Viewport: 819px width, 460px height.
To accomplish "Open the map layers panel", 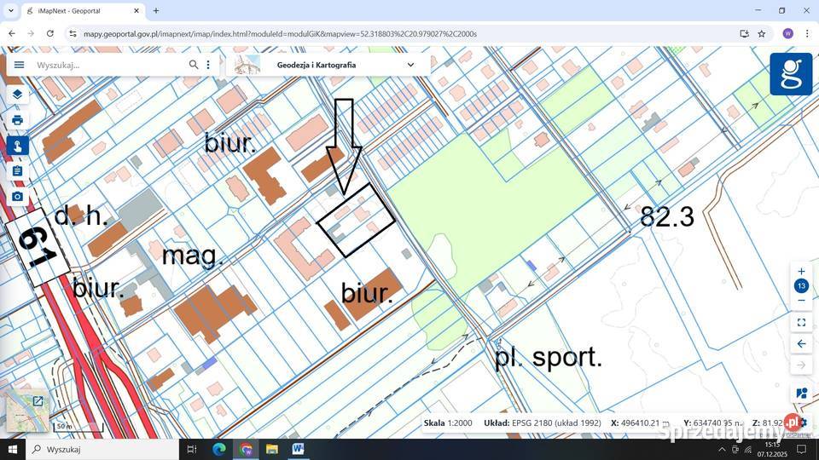I will (17, 95).
